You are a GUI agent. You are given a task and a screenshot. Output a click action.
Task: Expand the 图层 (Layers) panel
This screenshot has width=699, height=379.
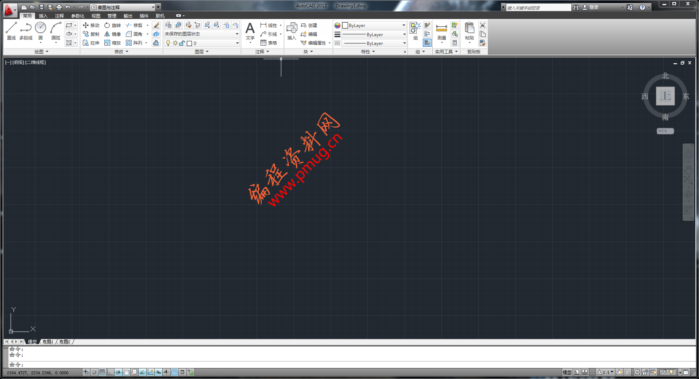pyautogui.click(x=202, y=51)
